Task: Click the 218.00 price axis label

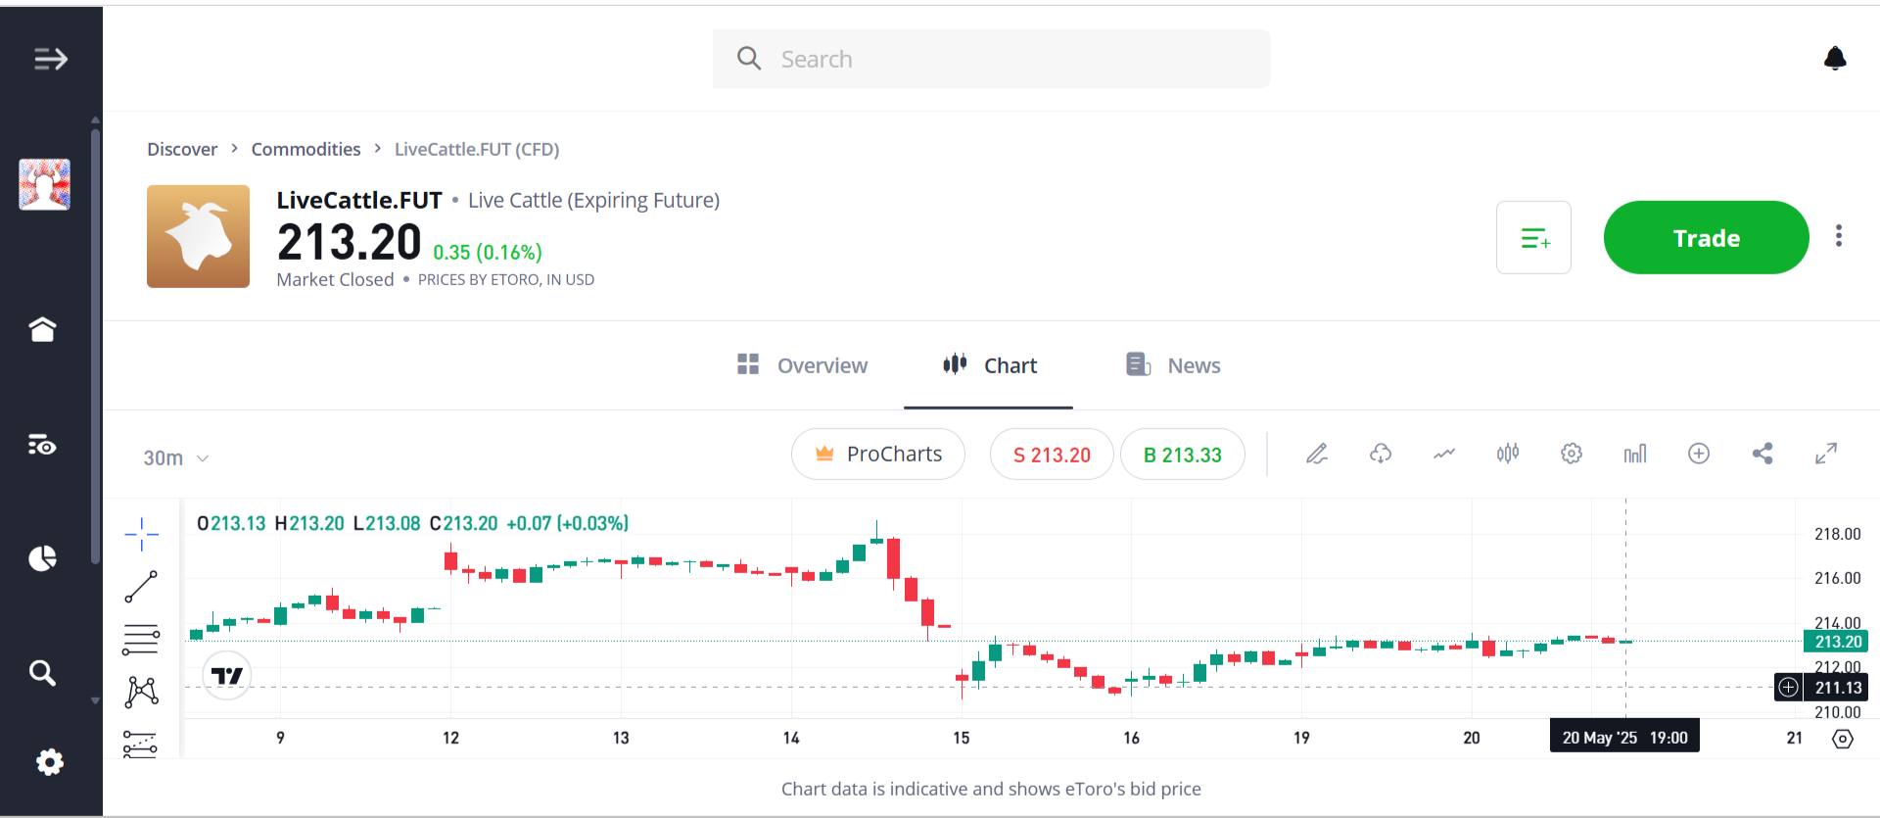Action: pyautogui.click(x=1837, y=534)
